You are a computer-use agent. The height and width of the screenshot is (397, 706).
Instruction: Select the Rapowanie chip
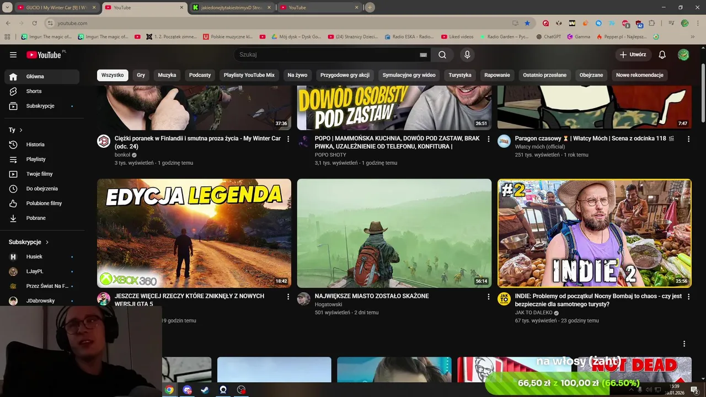pyautogui.click(x=497, y=75)
